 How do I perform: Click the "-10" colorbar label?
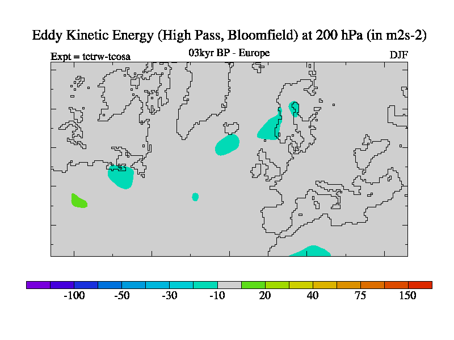click(x=217, y=296)
